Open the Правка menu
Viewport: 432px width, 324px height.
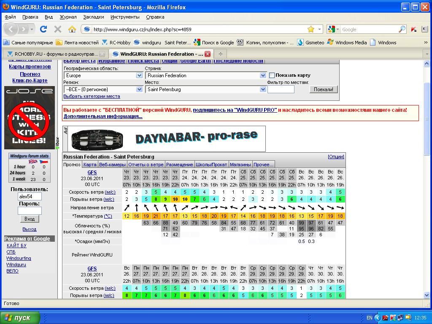coord(30,17)
